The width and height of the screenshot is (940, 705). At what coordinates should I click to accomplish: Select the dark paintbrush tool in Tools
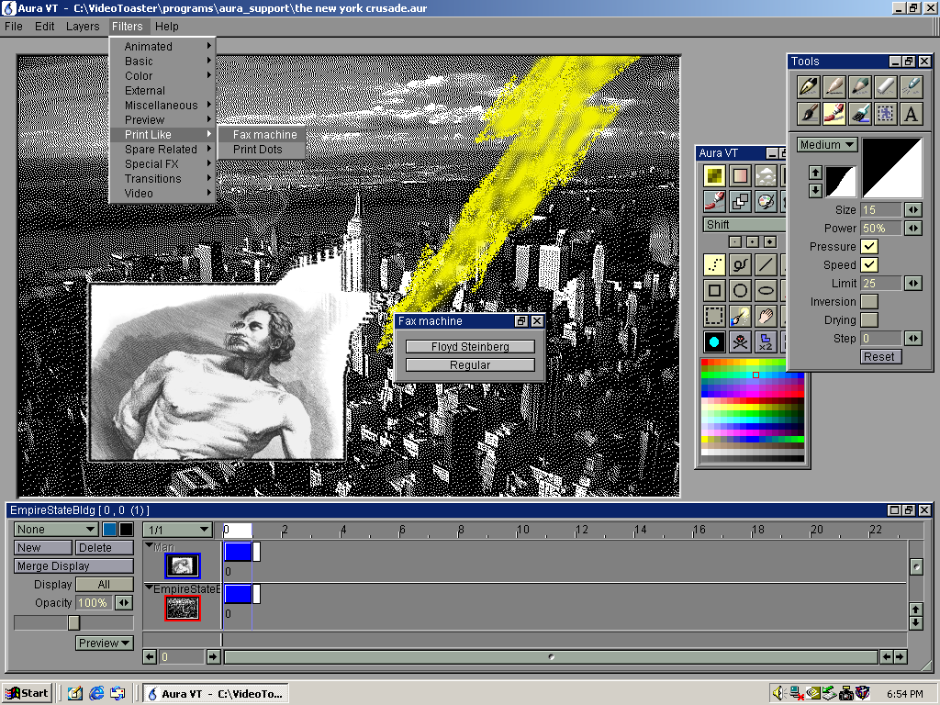point(809,113)
